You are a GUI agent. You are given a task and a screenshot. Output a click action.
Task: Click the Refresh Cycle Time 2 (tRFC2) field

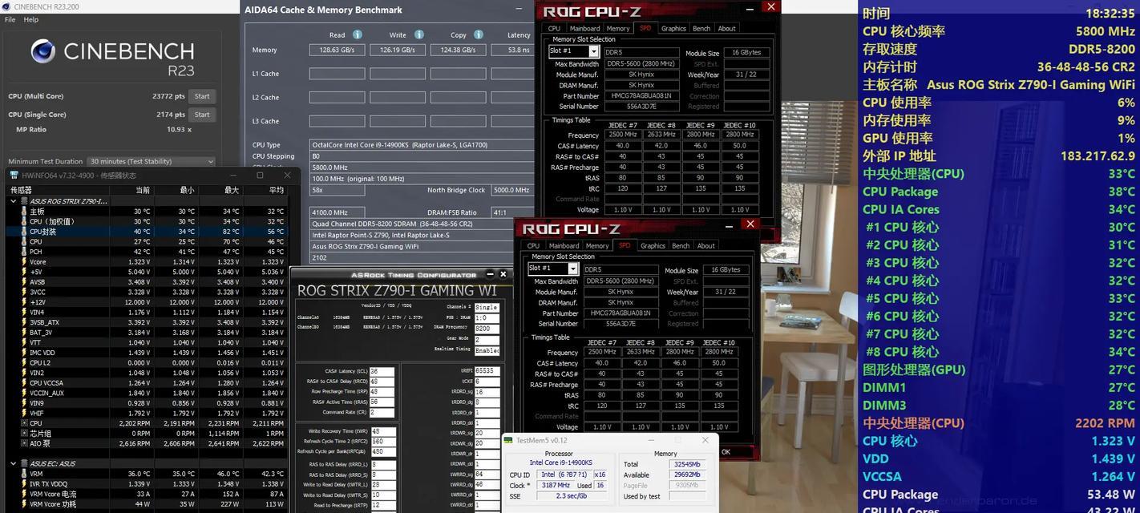coord(382,442)
